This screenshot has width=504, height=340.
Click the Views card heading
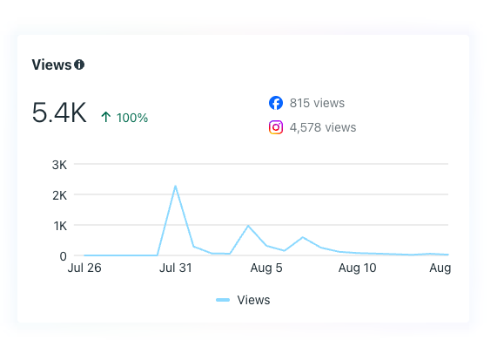51,65
